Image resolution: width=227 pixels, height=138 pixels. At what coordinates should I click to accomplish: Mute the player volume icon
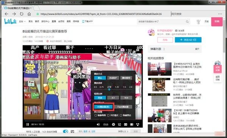point(98,124)
